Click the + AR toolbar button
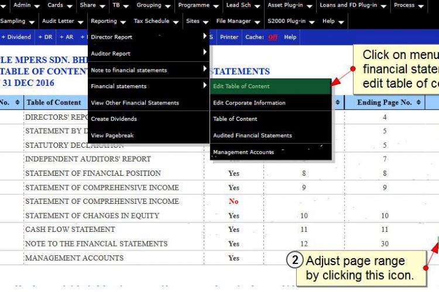439x292 pixels. click(67, 37)
